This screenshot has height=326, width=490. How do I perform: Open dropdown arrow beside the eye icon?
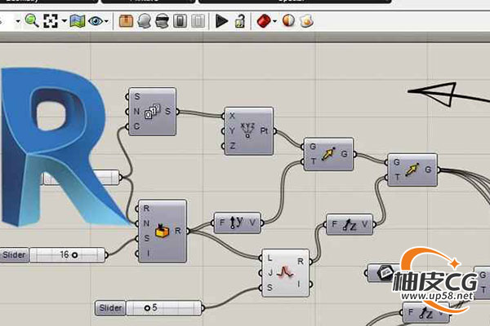tap(106, 21)
